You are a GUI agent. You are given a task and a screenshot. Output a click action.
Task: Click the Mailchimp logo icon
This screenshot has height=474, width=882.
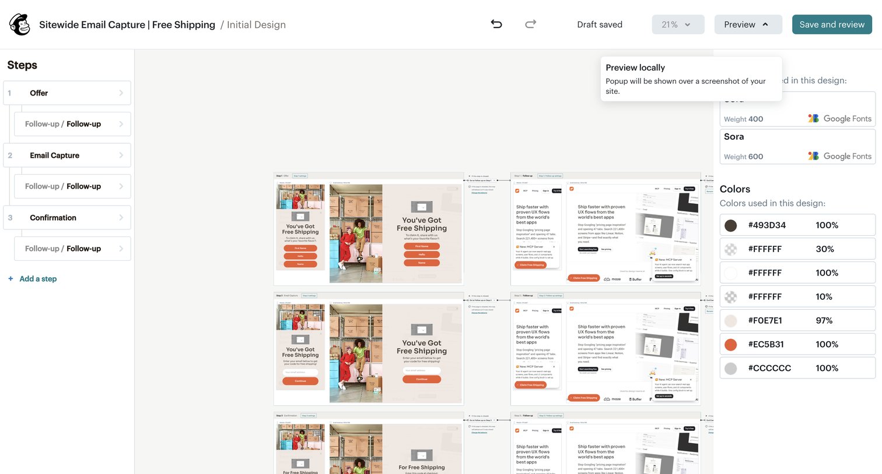point(20,24)
